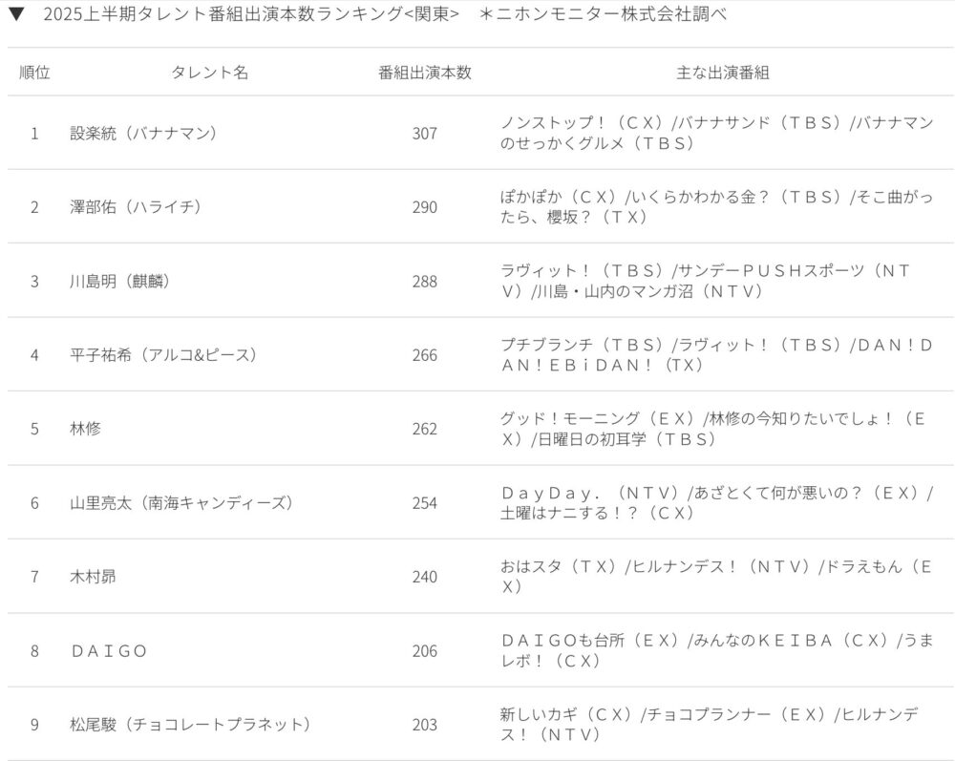The height and width of the screenshot is (761, 955).
Task: Select the talent name 林修
Action: pyautogui.click(x=86, y=429)
